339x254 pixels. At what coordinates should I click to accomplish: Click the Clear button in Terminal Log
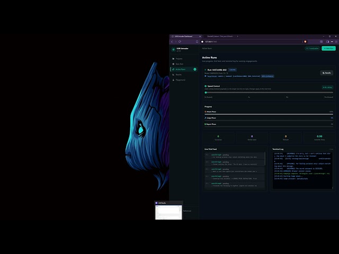[x=331, y=149]
